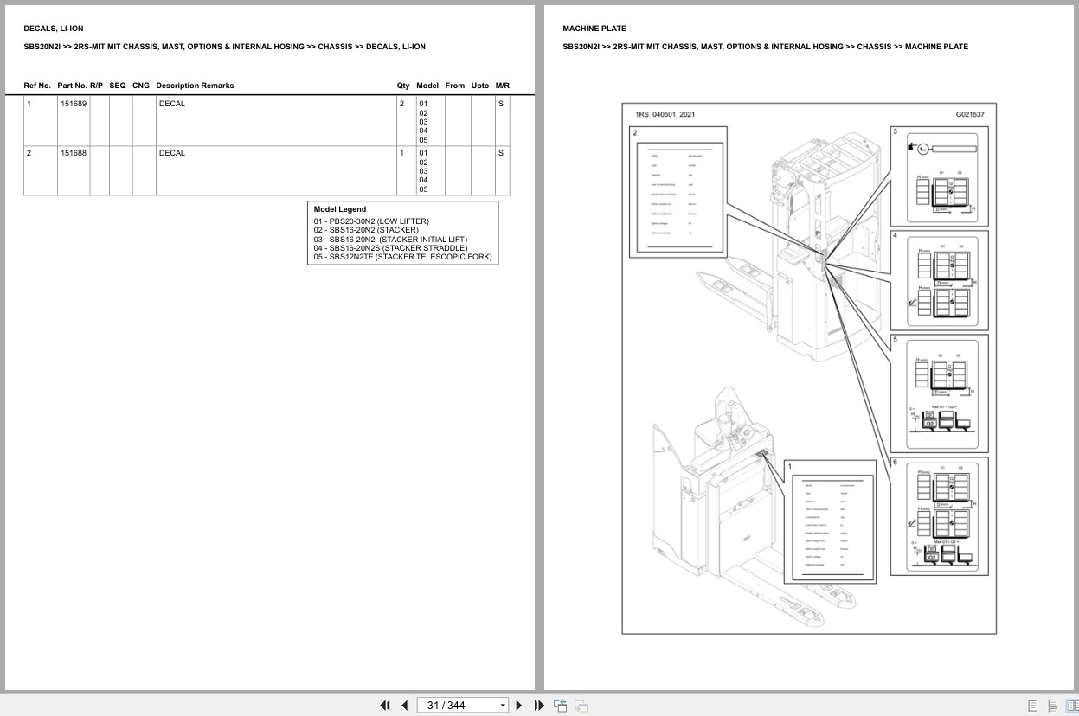Click the drawing number 1RS_040501_2021
This screenshot has height=716, width=1079.
(x=665, y=114)
